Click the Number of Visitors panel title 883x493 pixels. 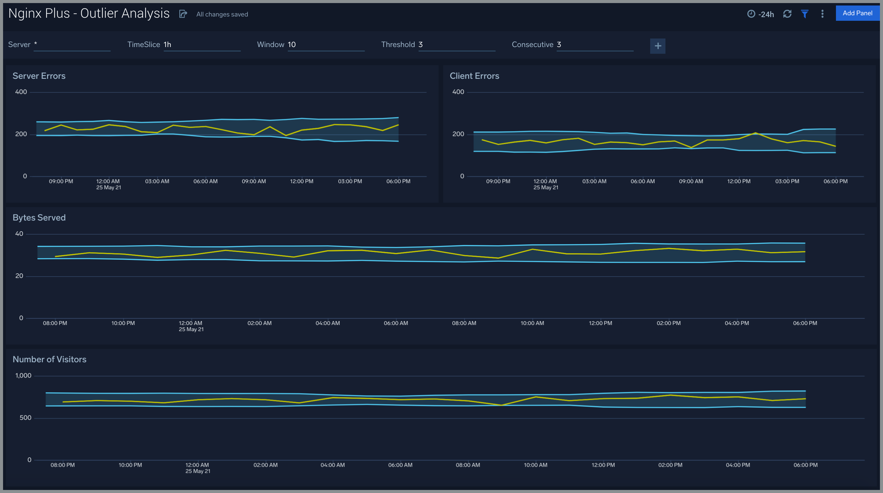click(49, 359)
